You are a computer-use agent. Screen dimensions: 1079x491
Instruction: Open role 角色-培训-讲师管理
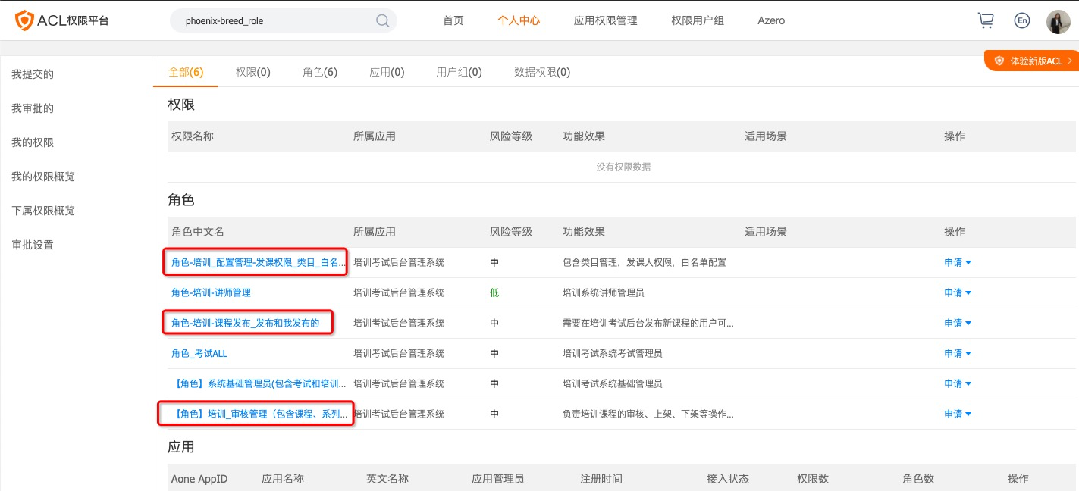pyautogui.click(x=211, y=292)
